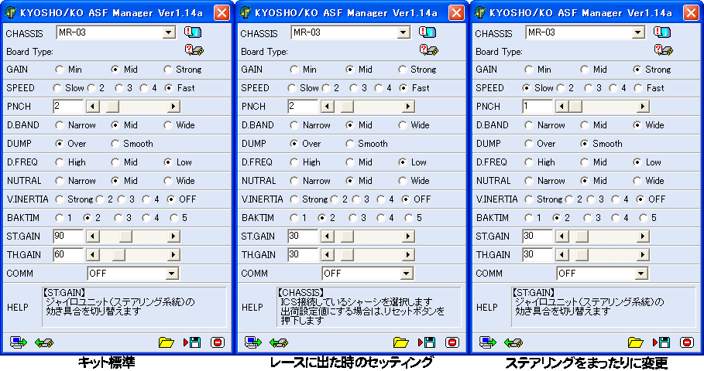The width and height of the screenshot is (704, 371).
Task: Click the ST.GAIN value field showing 90
Action: [x=68, y=237]
